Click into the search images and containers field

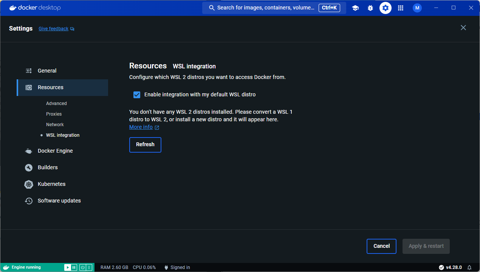pyautogui.click(x=274, y=8)
